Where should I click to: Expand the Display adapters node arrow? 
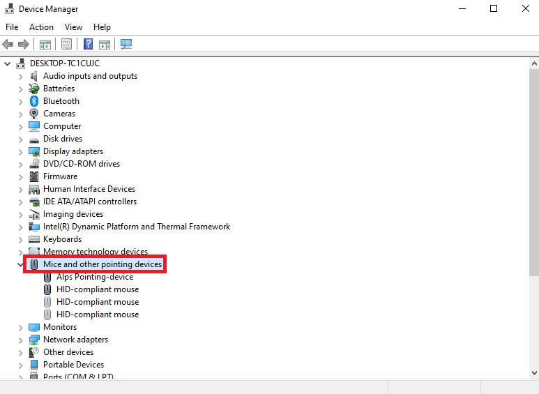[x=21, y=151]
